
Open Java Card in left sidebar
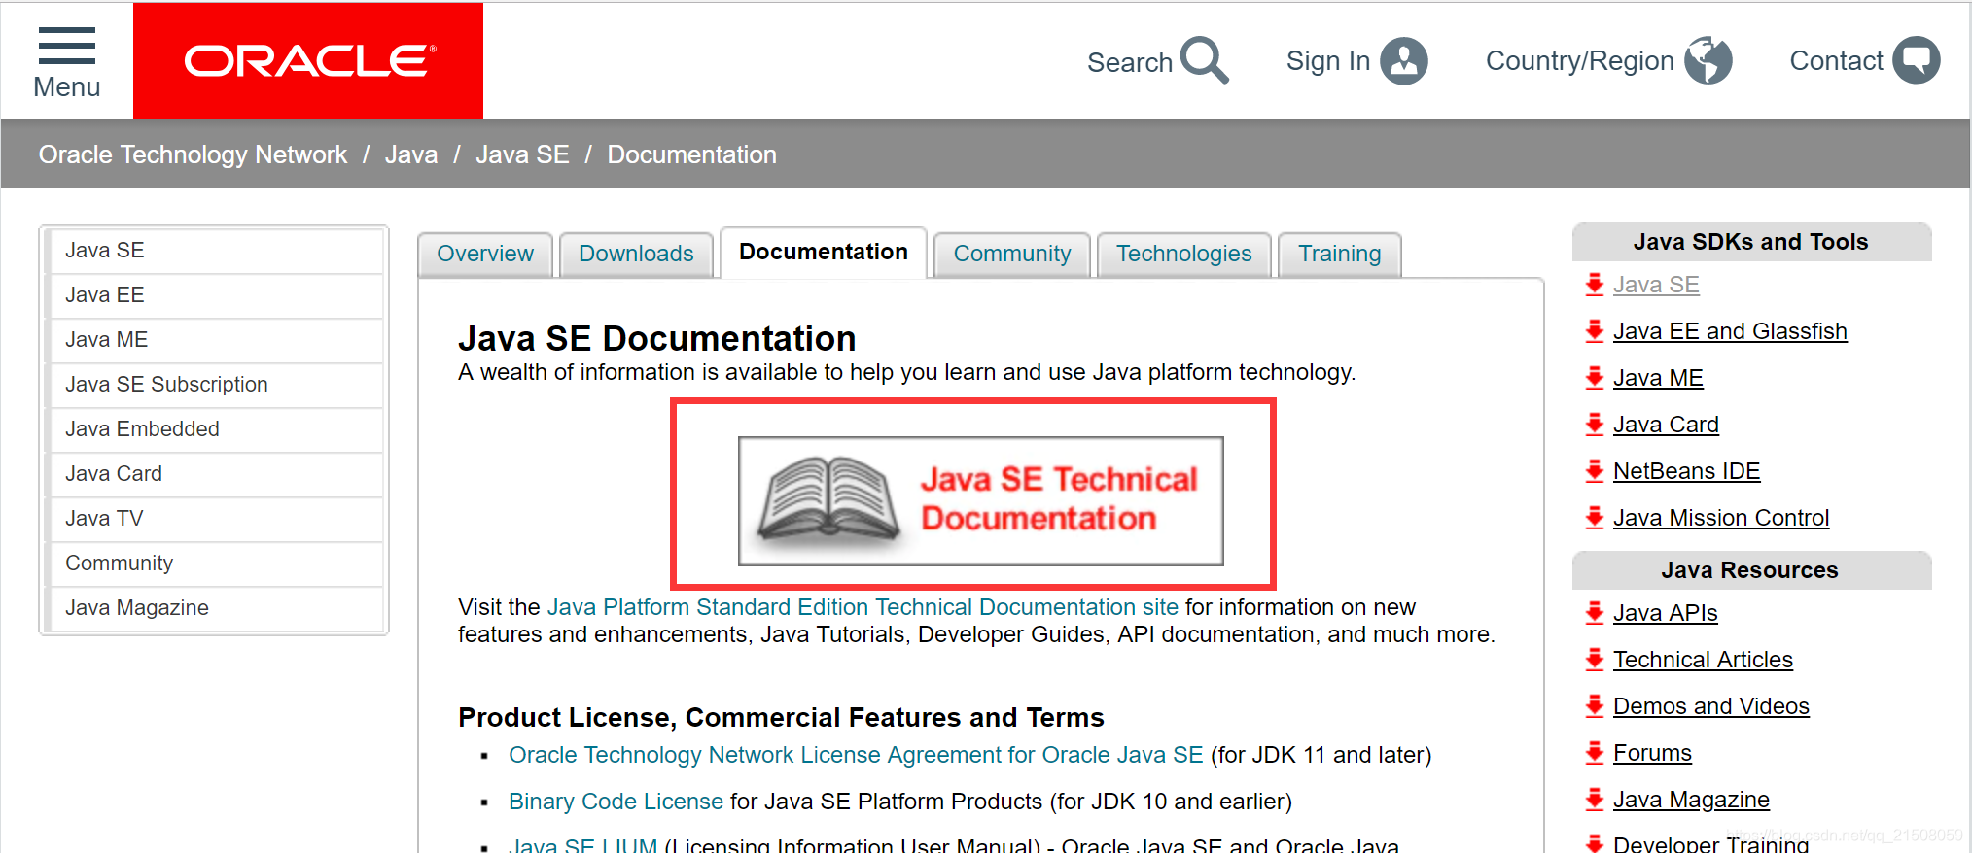[217, 474]
